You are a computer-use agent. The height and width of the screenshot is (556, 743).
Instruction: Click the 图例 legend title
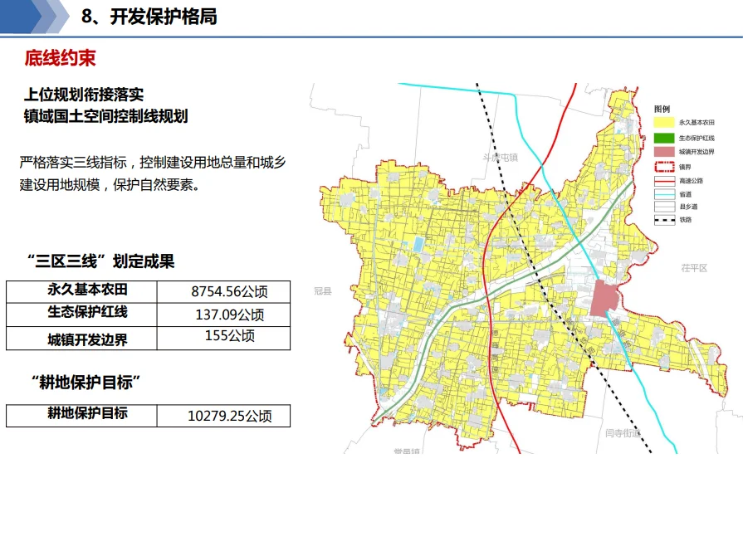(x=662, y=109)
